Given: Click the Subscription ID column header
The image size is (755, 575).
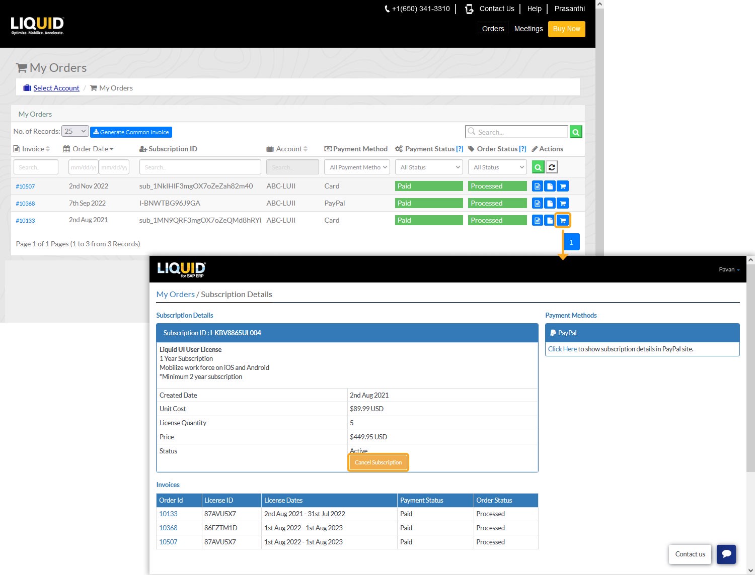Looking at the screenshot, I should (x=168, y=149).
